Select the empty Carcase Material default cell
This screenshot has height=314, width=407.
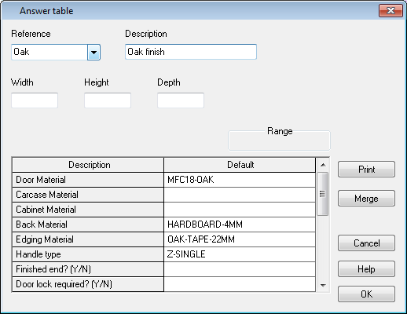pyautogui.click(x=240, y=195)
